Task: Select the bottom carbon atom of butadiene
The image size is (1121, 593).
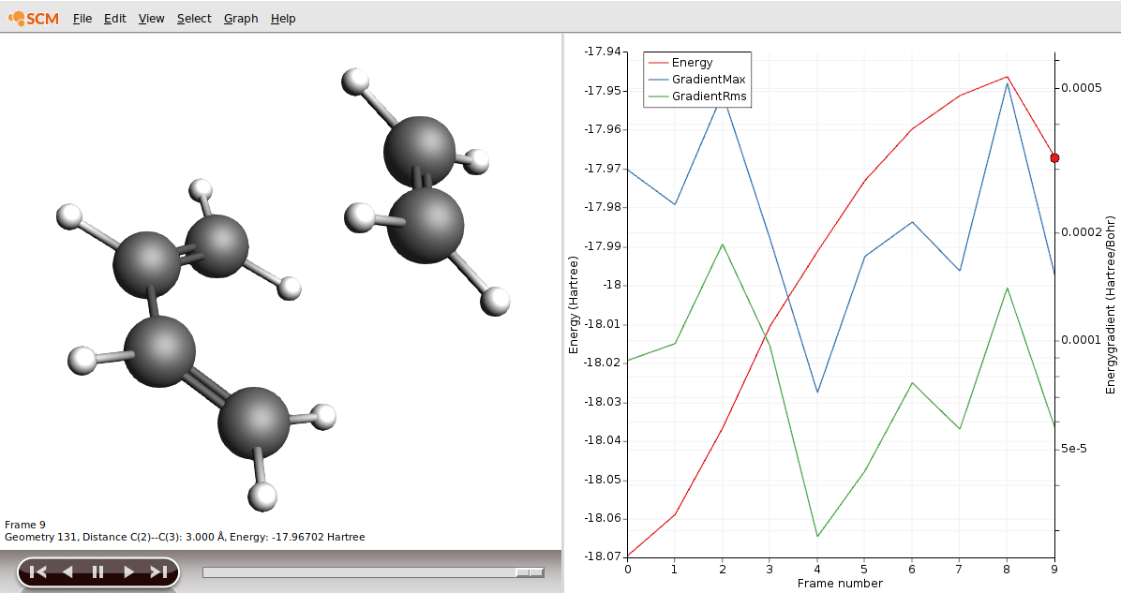Action: (254, 423)
